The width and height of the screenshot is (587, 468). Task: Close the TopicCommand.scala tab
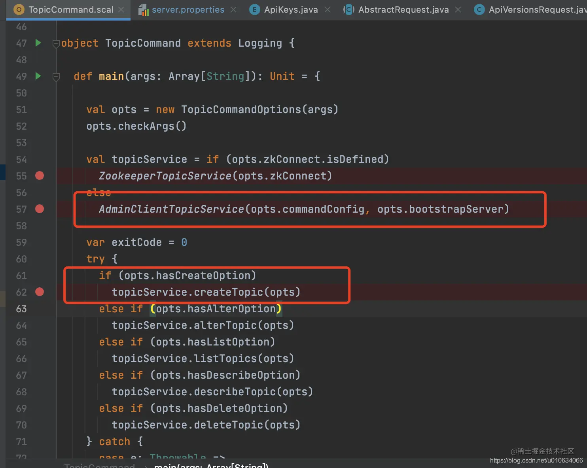(121, 9)
